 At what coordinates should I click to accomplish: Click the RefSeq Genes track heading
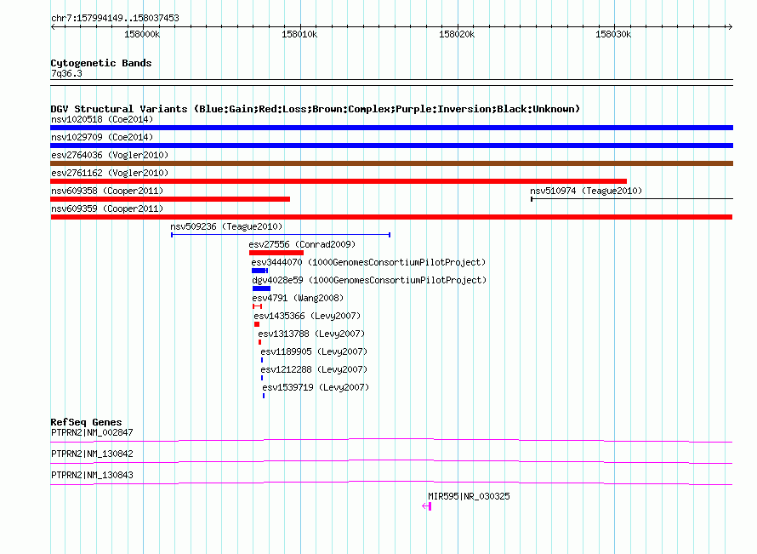(x=86, y=421)
